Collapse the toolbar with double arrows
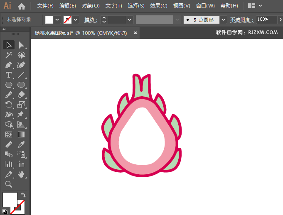The image size is (283, 215). (x=4, y=29)
